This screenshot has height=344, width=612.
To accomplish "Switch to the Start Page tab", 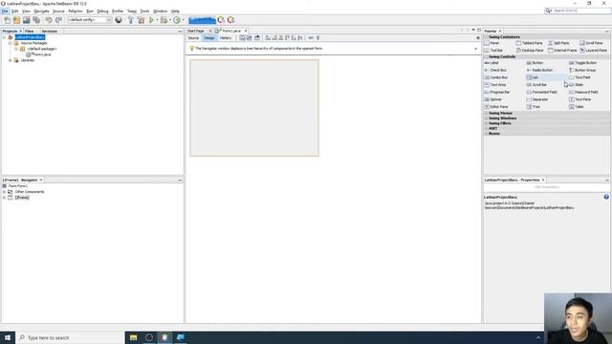I will (196, 31).
